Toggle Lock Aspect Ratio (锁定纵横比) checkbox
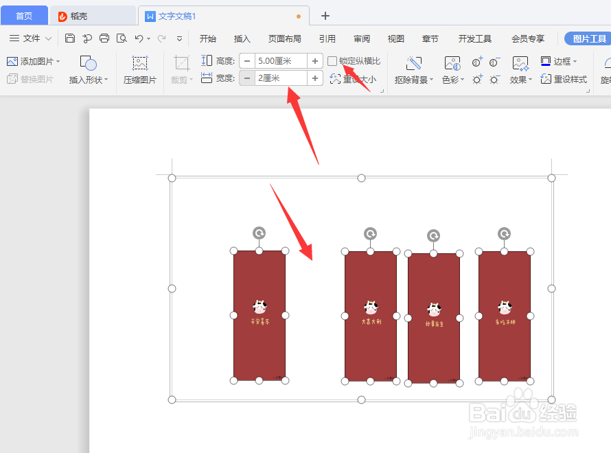The image size is (611, 453). point(332,61)
